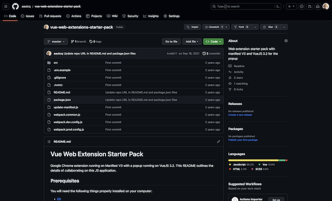Open the notifications inbox icon

[x=318, y=7]
